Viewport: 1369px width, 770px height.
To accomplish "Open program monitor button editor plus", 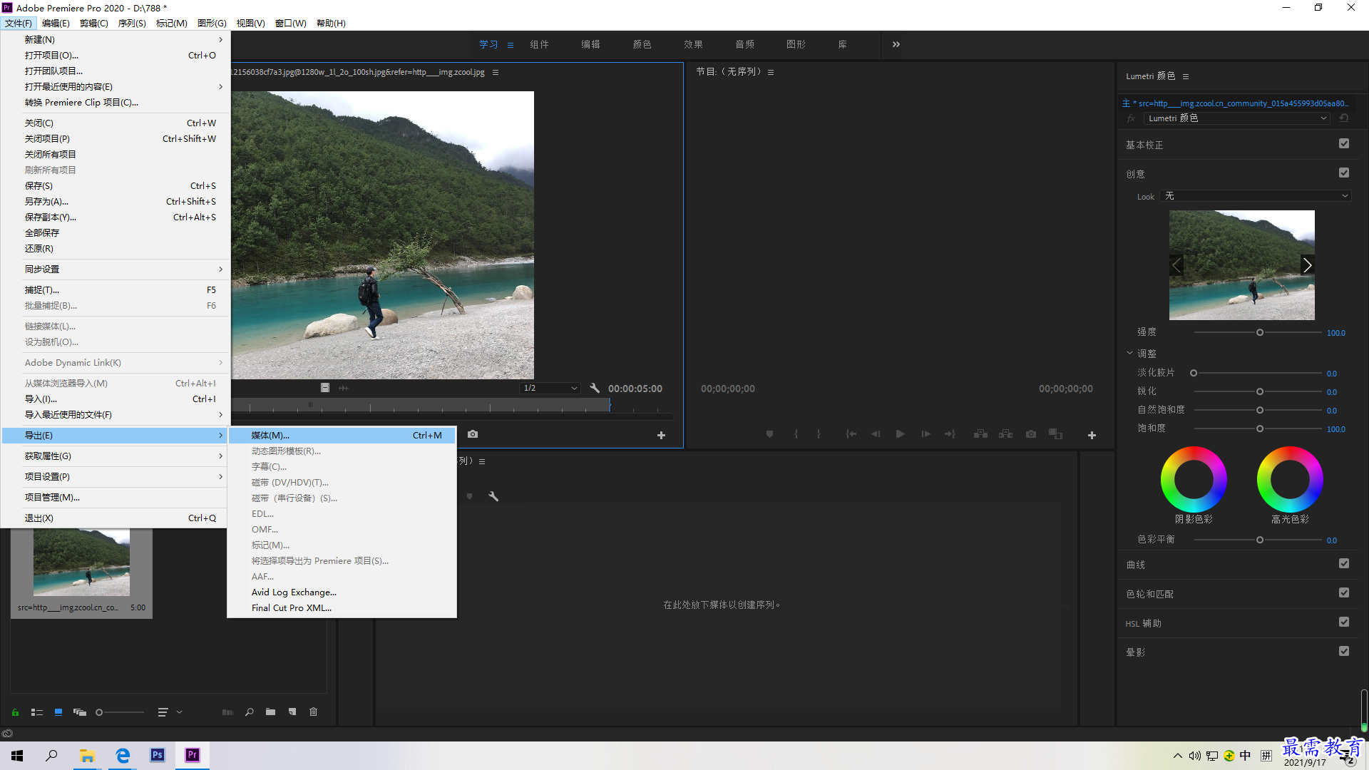I will pyautogui.click(x=1092, y=435).
